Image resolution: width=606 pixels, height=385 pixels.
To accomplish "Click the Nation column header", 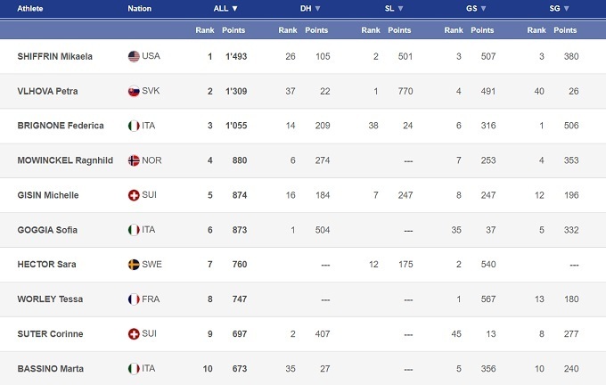I will click(139, 8).
